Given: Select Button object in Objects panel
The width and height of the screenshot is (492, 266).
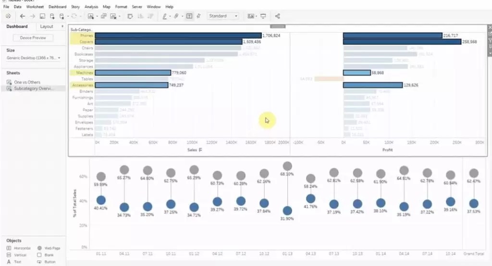Looking at the screenshot, I should point(46,262).
